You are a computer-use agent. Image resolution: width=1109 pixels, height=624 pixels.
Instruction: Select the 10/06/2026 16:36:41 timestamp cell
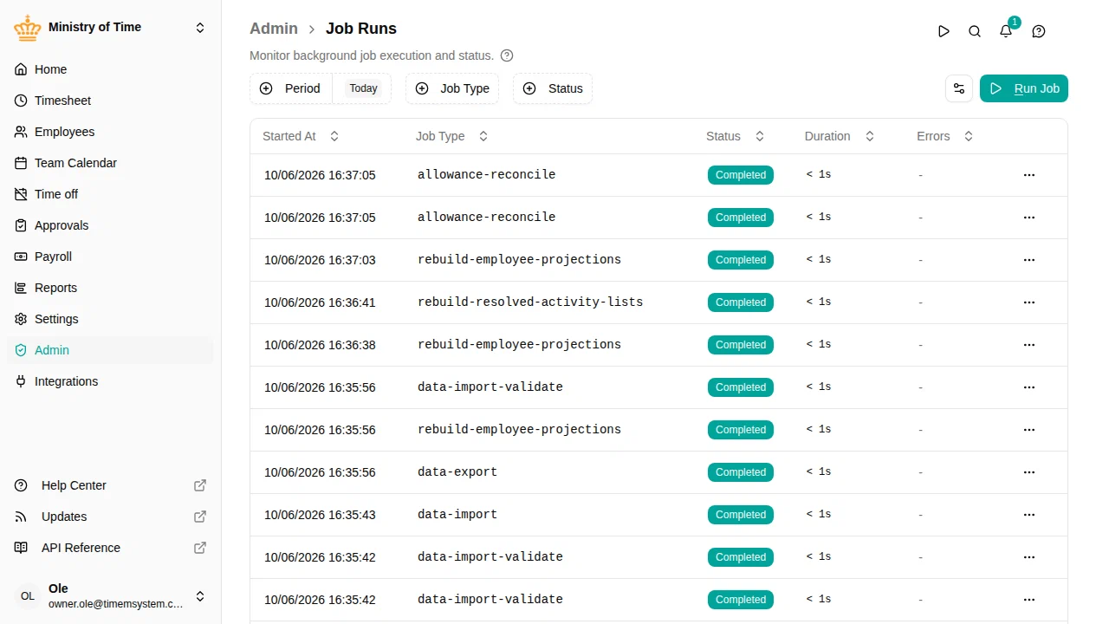pyautogui.click(x=320, y=302)
